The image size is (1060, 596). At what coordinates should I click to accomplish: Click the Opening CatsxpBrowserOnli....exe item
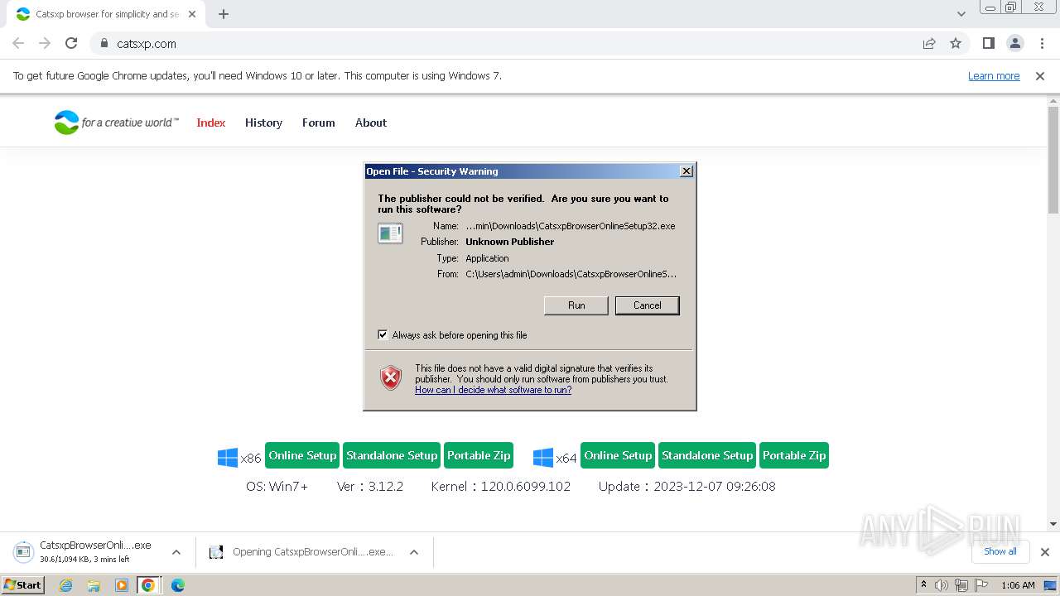[303, 552]
